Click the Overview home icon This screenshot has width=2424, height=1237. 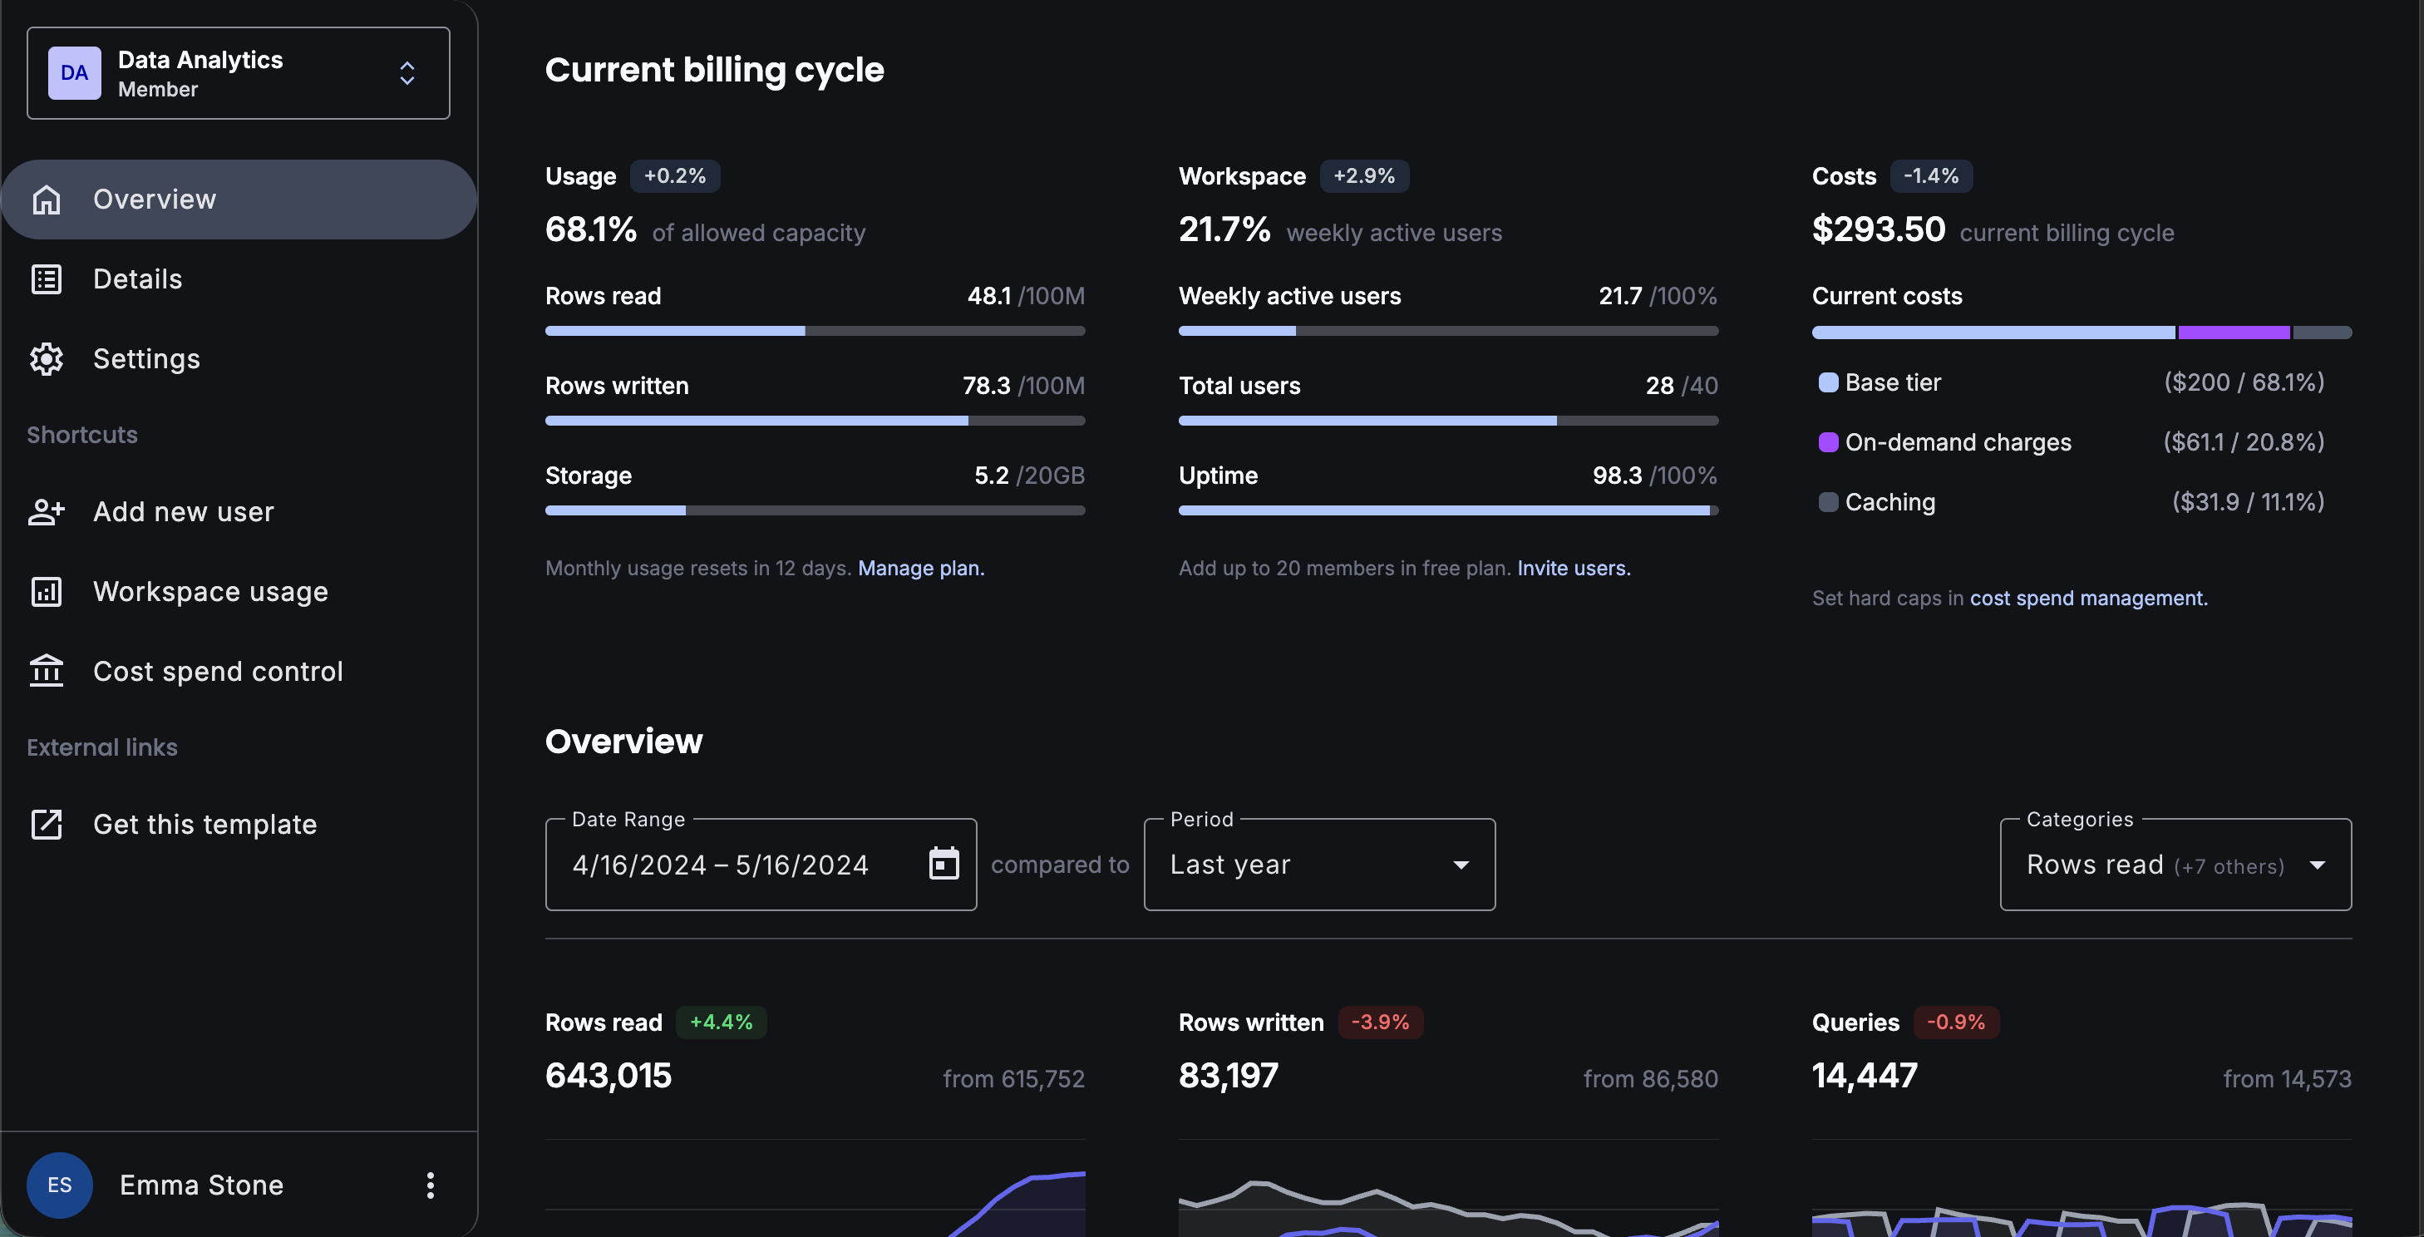[x=46, y=200]
